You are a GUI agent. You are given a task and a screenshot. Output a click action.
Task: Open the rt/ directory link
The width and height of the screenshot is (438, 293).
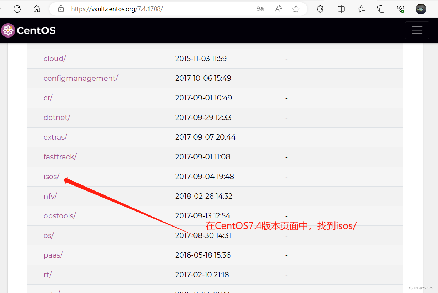[48, 275]
